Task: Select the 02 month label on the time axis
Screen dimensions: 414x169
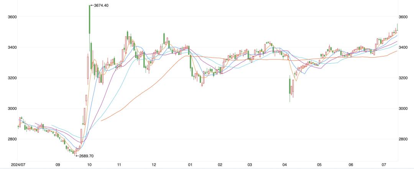Action: tap(219, 165)
